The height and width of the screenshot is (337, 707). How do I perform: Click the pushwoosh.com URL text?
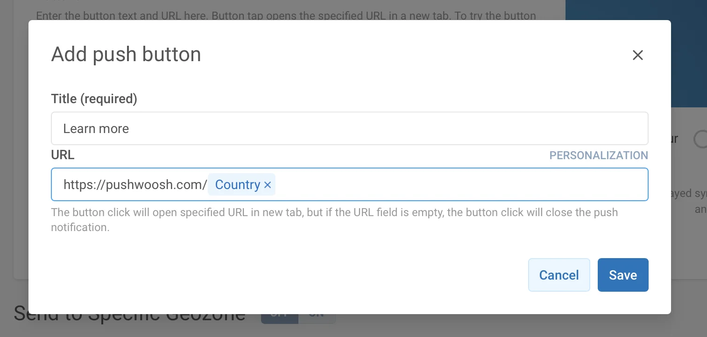(x=135, y=184)
